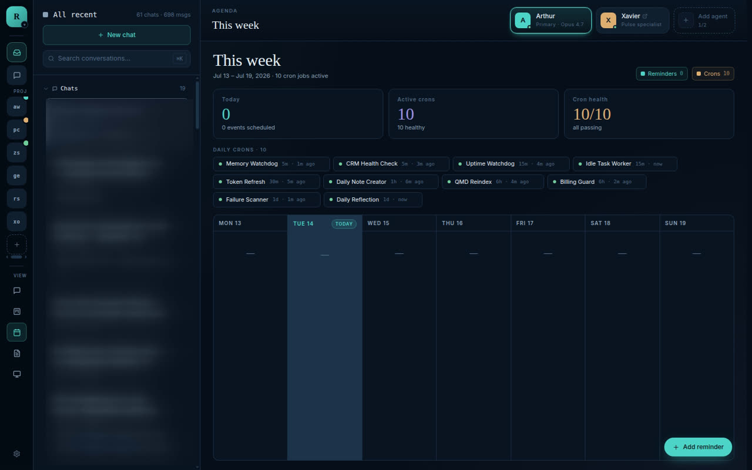This screenshot has width=752, height=470.
Task: Click the Token Refresh cron chip
Action: tap(267, 182)
